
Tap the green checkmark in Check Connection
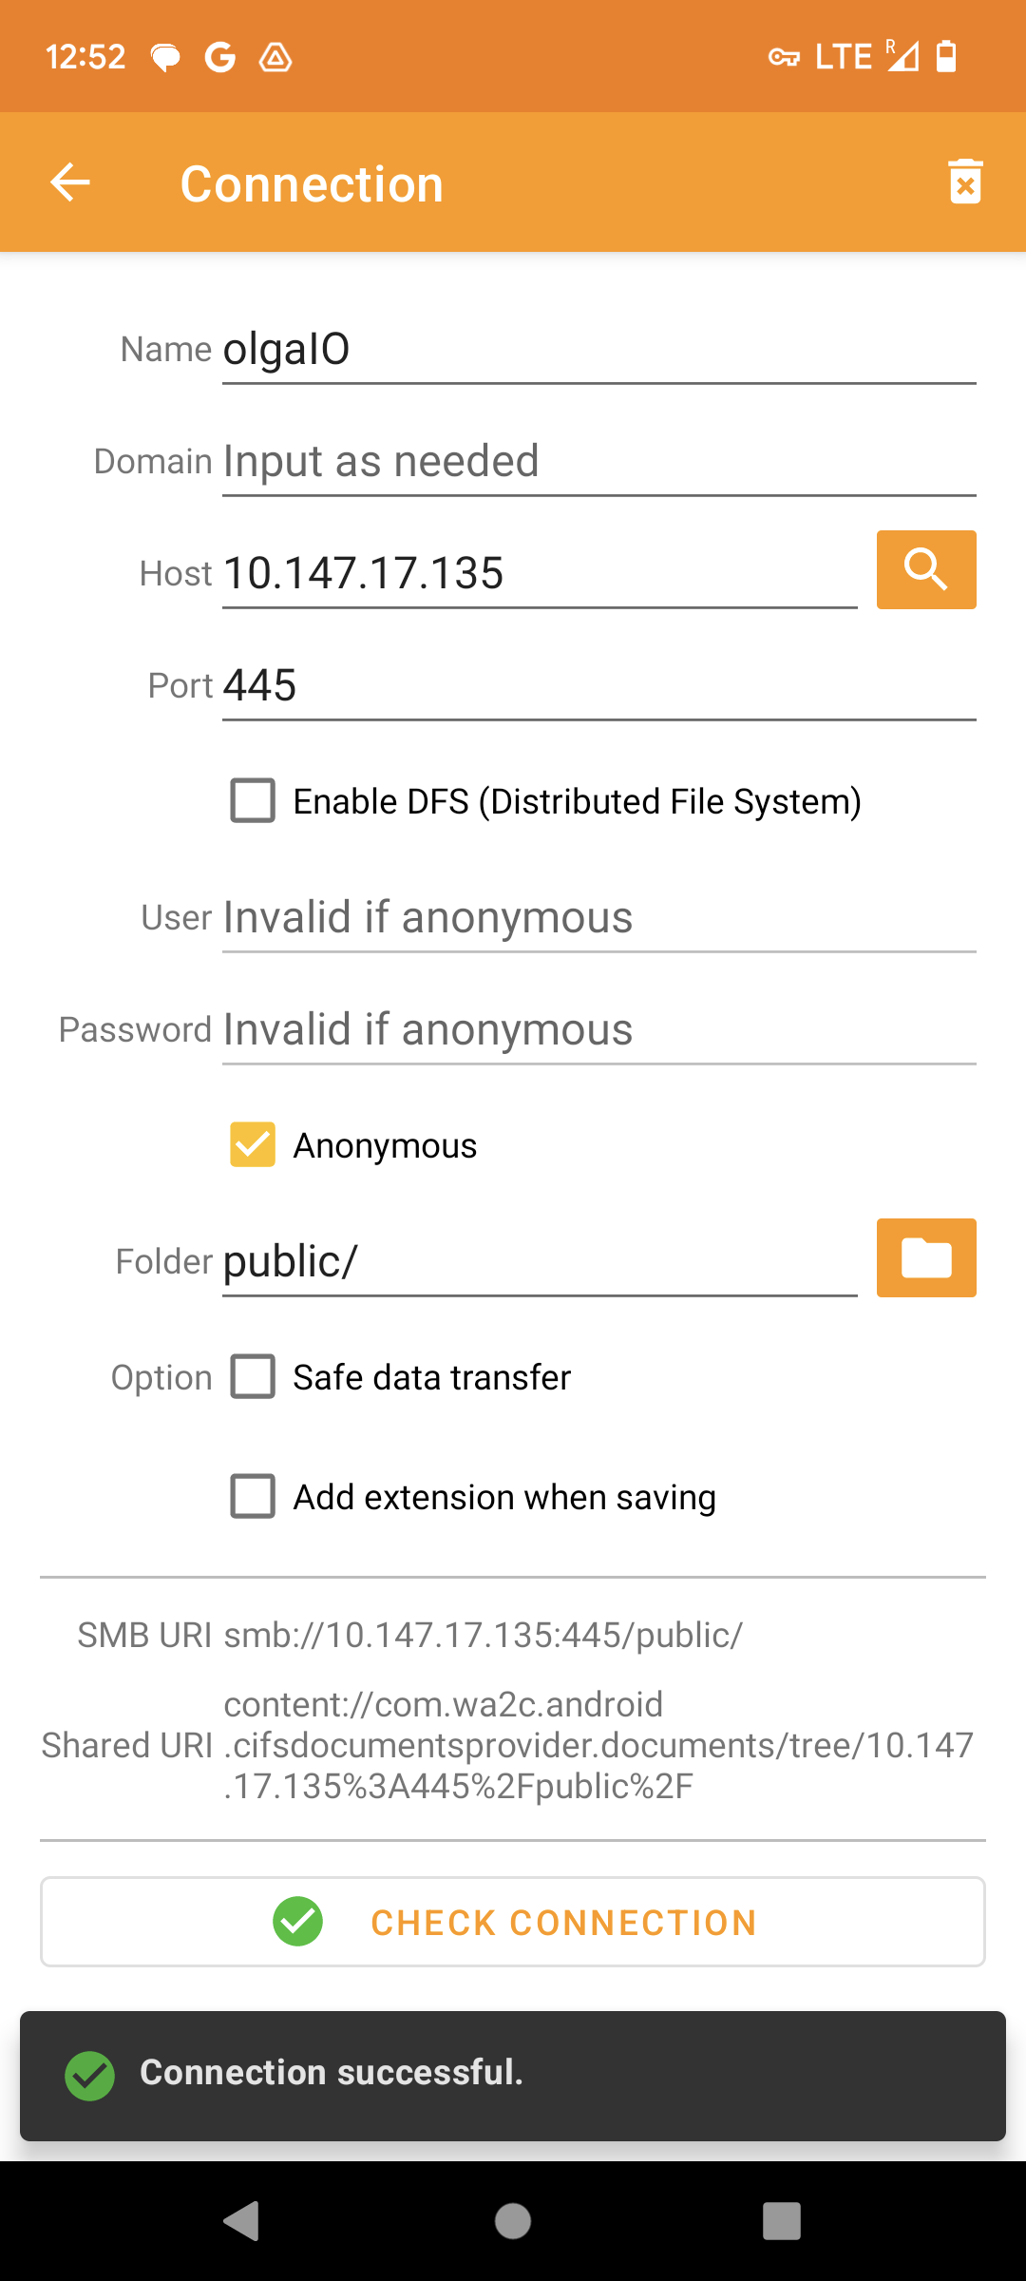point(297,1922)
